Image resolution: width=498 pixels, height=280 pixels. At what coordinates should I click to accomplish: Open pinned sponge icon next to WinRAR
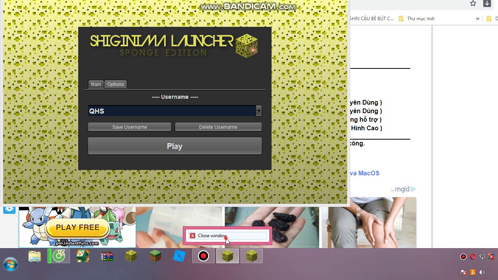point(131,256)
